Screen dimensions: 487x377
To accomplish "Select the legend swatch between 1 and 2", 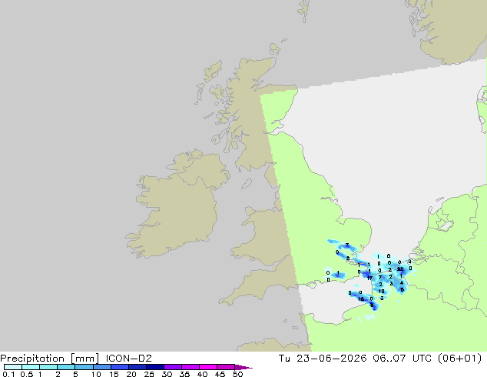I will [x=48, y=367].
